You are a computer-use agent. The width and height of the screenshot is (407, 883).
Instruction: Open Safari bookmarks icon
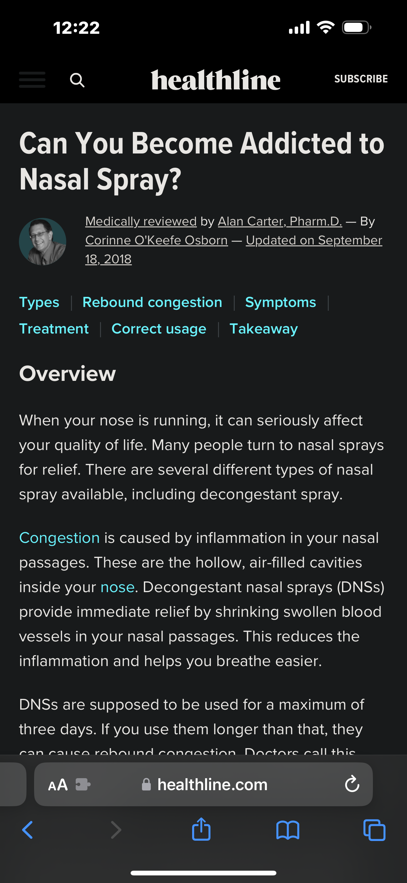click(287, 830)
